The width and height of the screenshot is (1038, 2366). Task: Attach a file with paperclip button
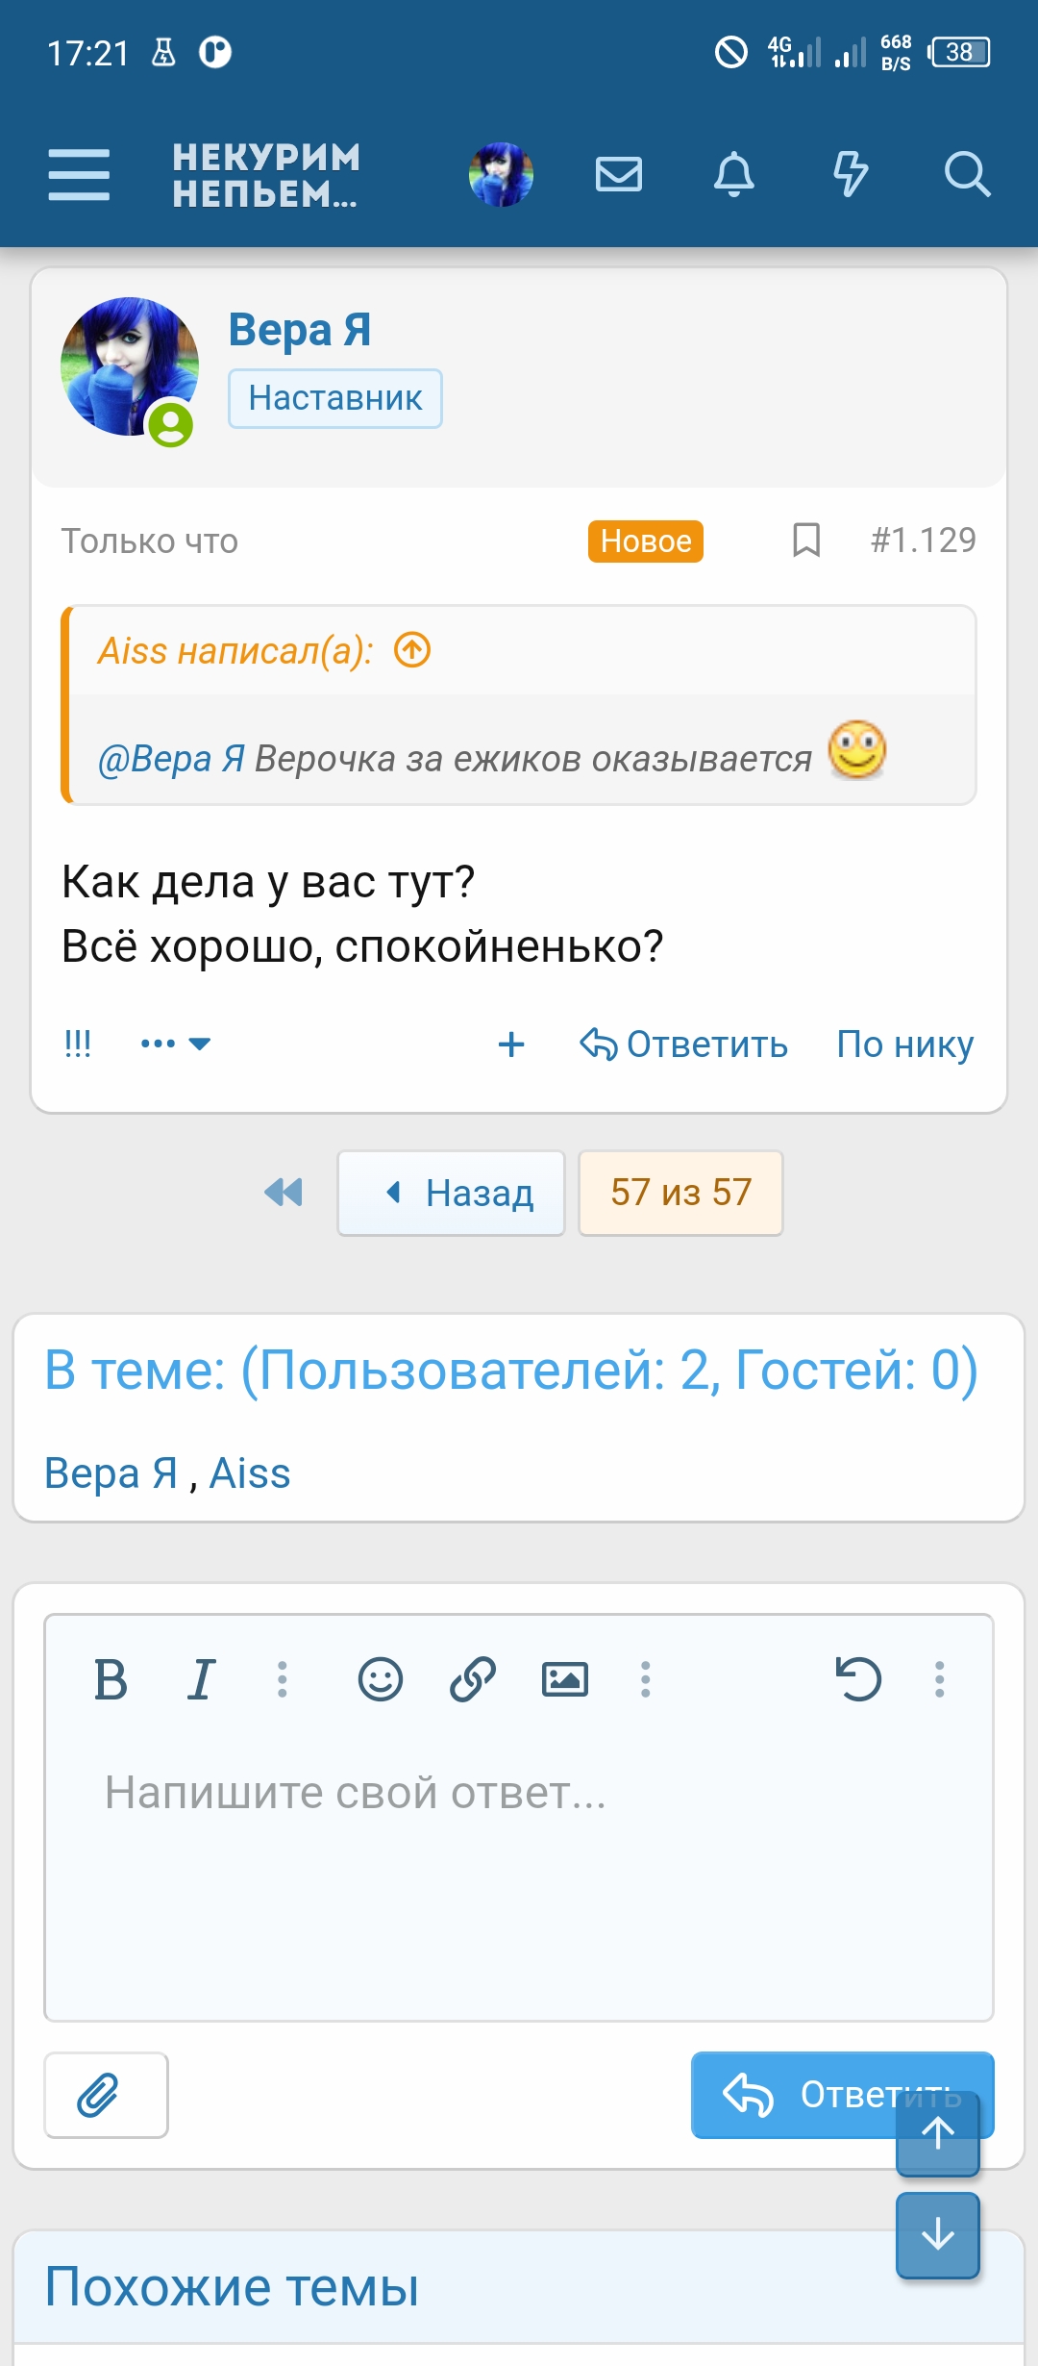click(106, 2095)
